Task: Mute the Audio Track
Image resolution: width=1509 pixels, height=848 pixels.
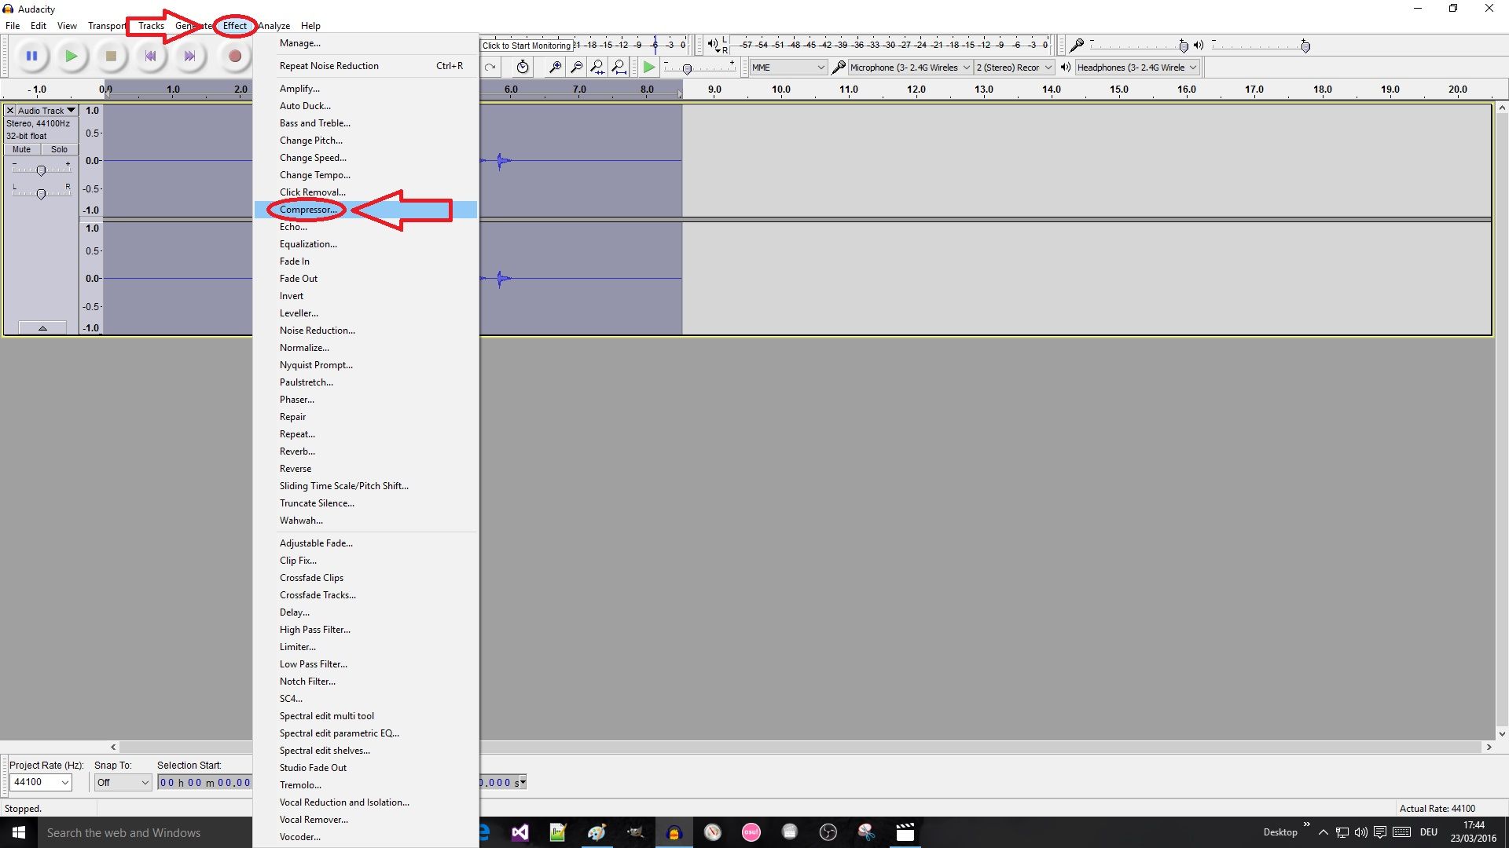Action: pos(20,149)
